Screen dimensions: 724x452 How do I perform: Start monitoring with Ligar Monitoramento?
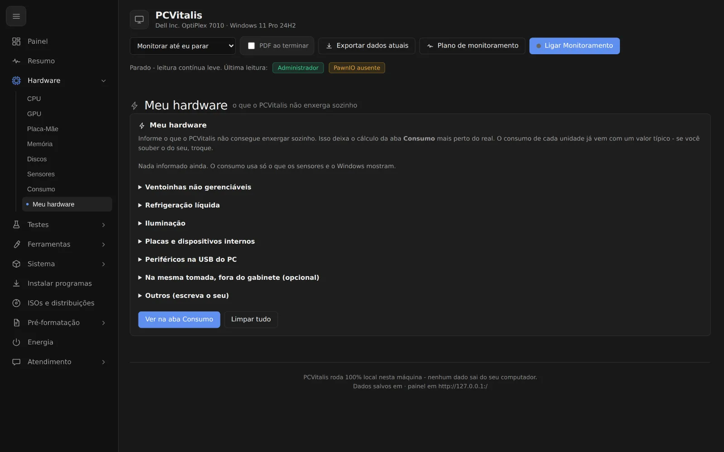[x=574, y=46]
